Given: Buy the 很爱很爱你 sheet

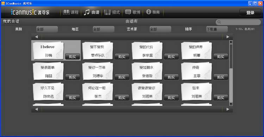Looking at the screenshot, I should tap(171, 98).
